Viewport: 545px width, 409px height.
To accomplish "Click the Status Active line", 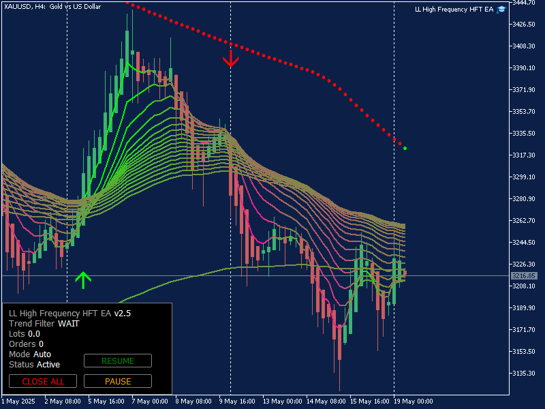I will (x=35, y=365).
